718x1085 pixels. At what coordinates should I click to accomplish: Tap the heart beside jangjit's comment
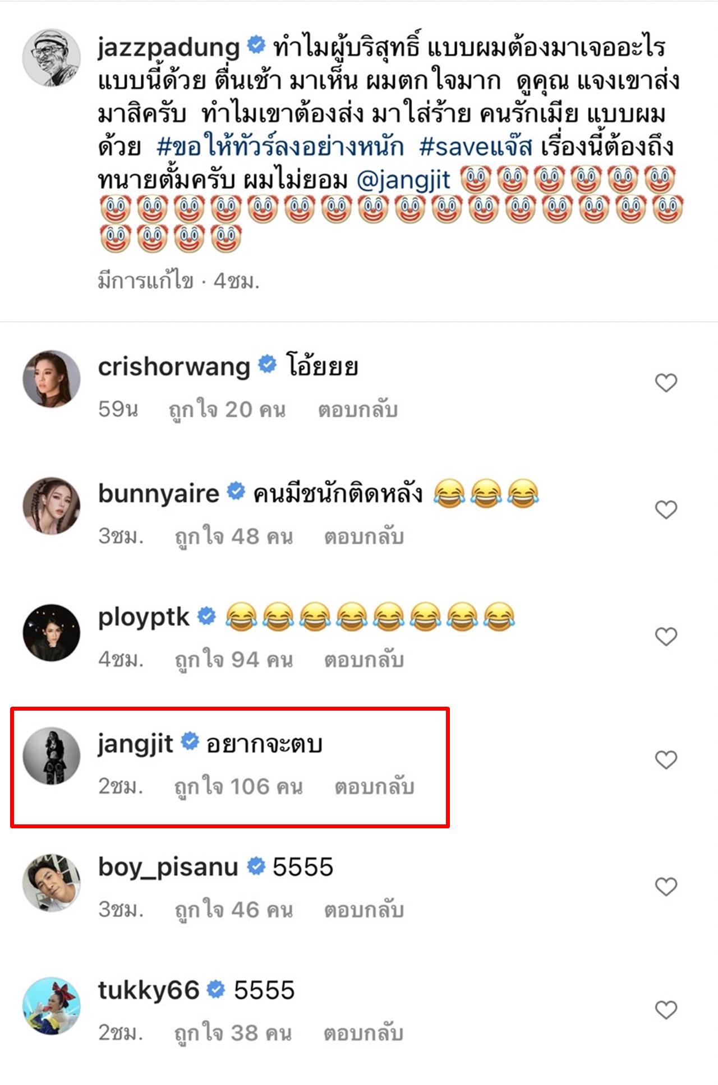click(666, 759)
